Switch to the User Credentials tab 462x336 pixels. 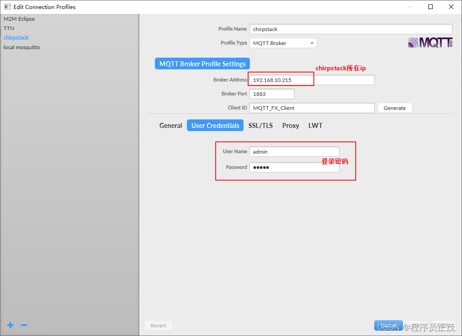[215, 126]
